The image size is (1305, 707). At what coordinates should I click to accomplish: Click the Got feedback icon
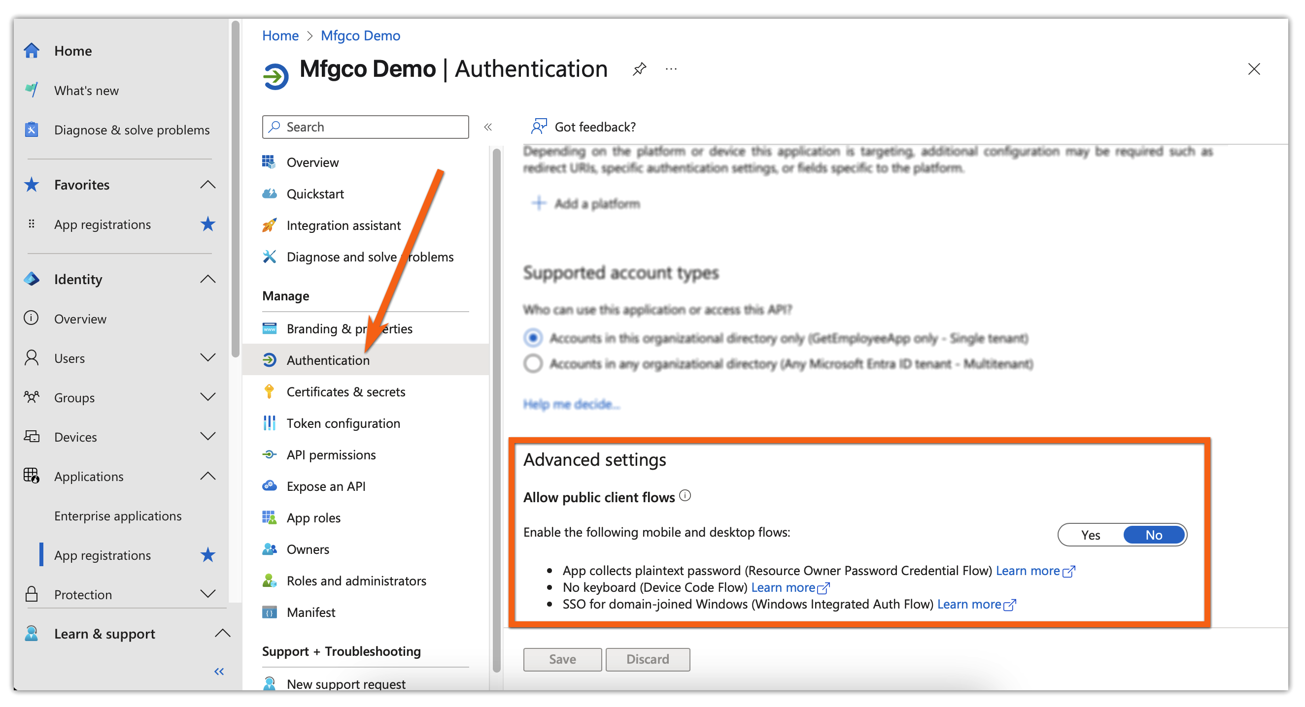coord(539,127)
